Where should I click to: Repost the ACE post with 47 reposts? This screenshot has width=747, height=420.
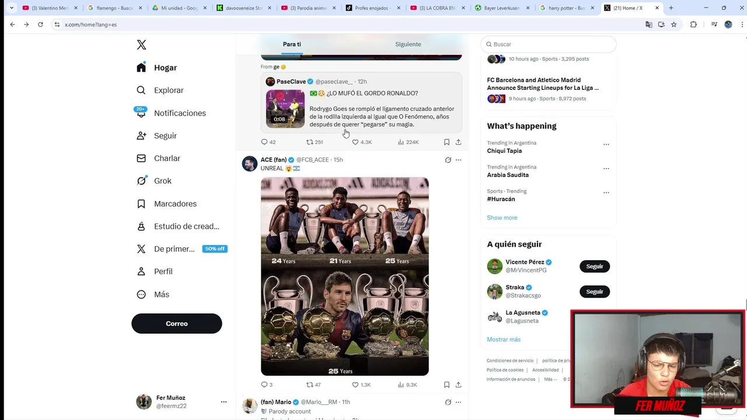(x=314, y=384)
